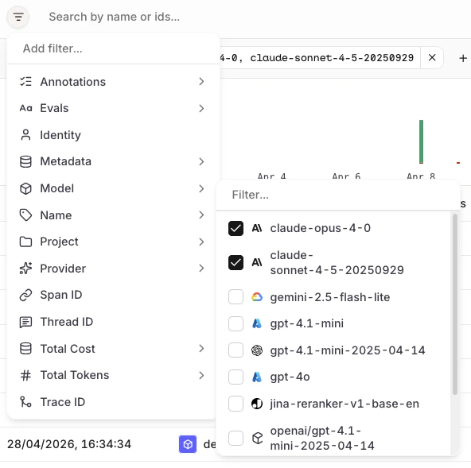Click the Model cube icon
Image resolution: width=471 pixels, height=468 pixels.
coord(25,188)
